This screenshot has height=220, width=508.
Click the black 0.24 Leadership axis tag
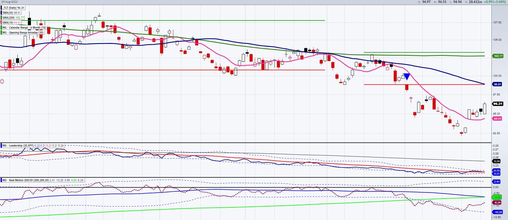(x=496, y=161)
